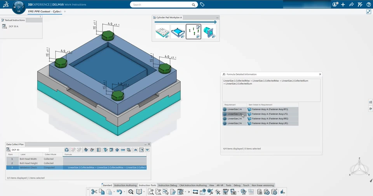Switch to the Standard tab
This screenshot has height=196, width=373.
click(x=107, y=185)
